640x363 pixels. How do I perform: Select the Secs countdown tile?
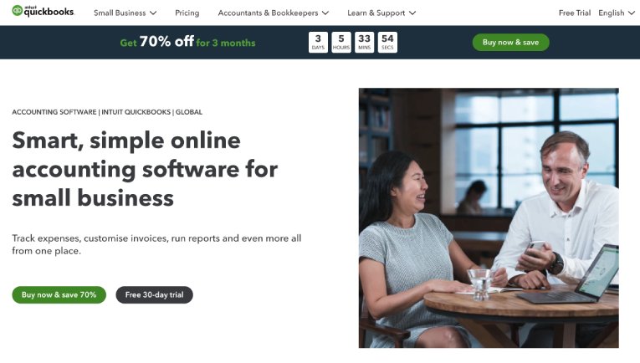(x=387, y=43)
